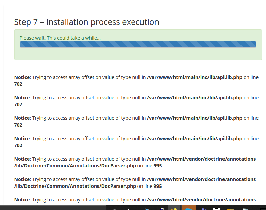Click the striped blue installation progress bar
Image resolution: width=266 pixels, height=210 pixels.
pos(138,44)
